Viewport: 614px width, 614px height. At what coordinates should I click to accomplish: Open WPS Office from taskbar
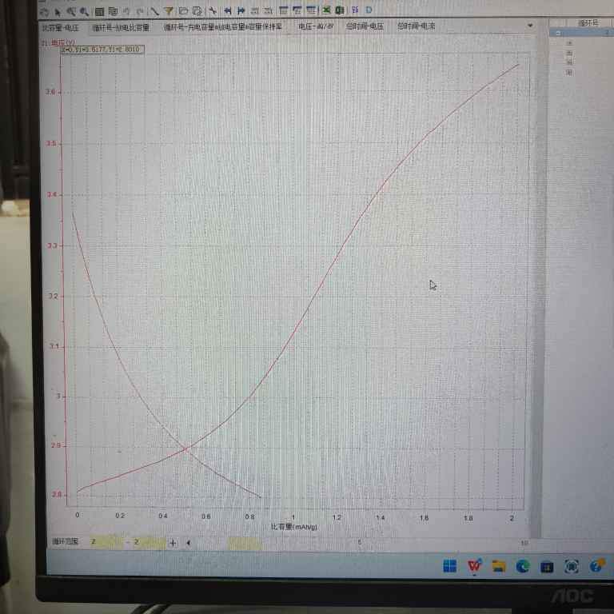tap(474, 566)
